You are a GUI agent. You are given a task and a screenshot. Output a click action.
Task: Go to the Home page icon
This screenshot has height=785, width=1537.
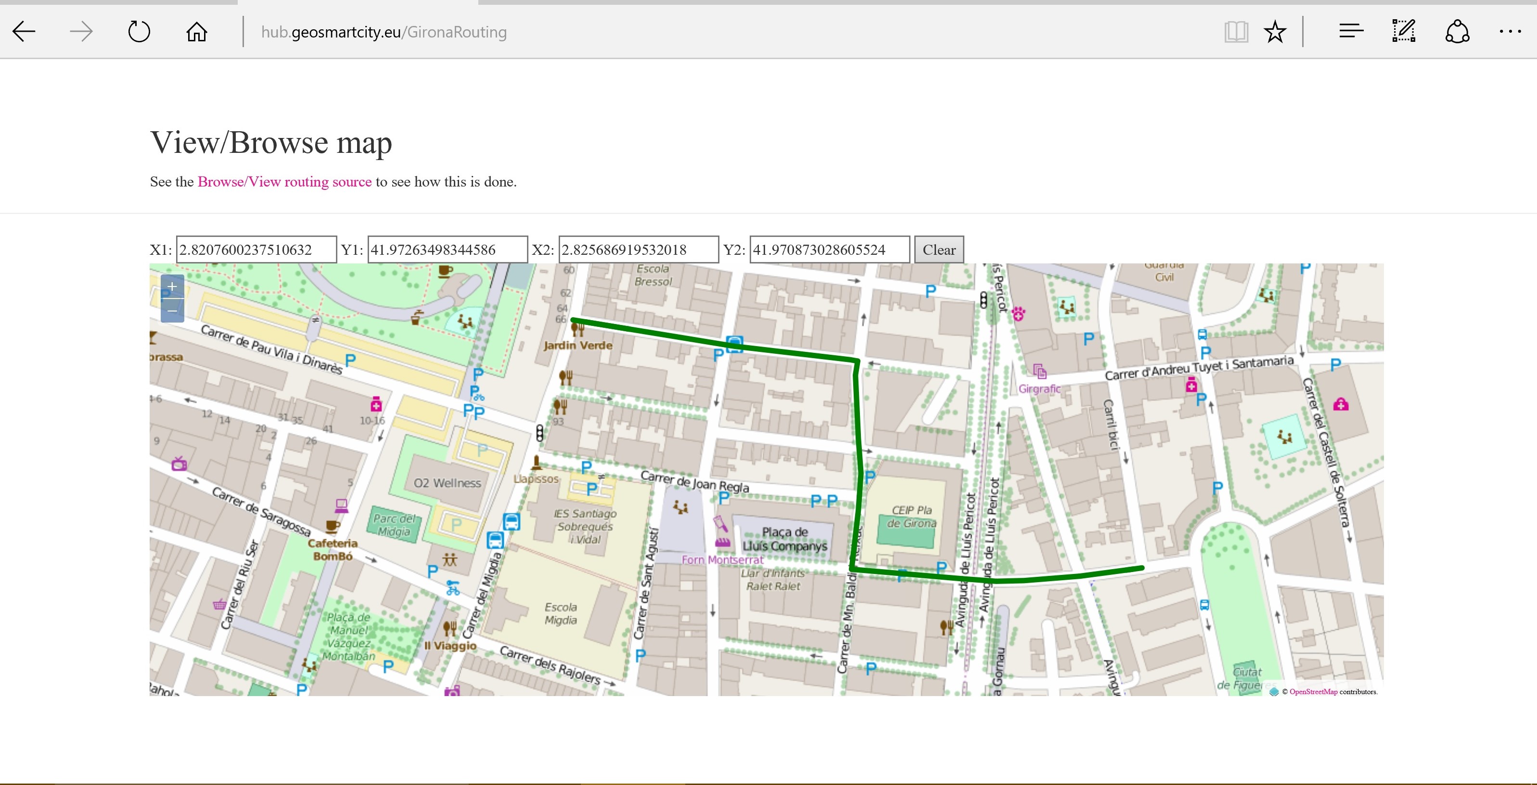[196, 32]
